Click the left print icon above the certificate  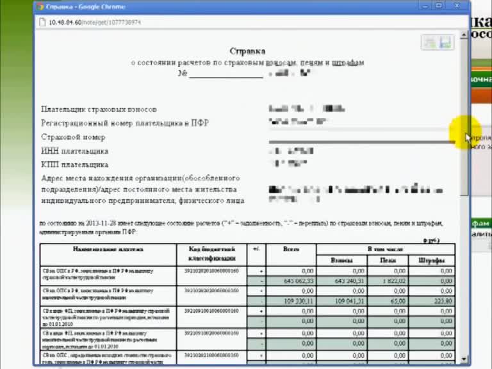pos(430,42)
